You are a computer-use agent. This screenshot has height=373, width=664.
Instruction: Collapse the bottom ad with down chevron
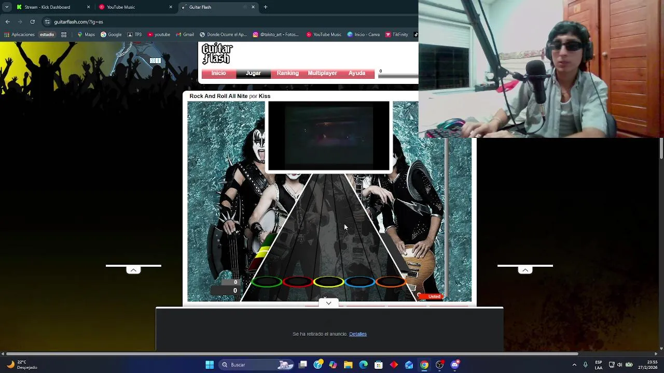click(x=328, y=303)
